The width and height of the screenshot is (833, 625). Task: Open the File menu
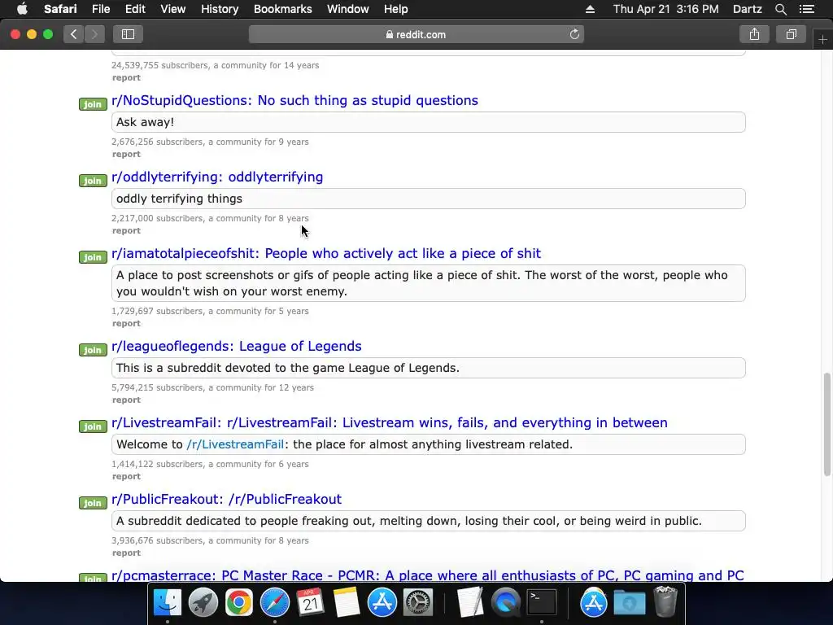click(101, 9)
